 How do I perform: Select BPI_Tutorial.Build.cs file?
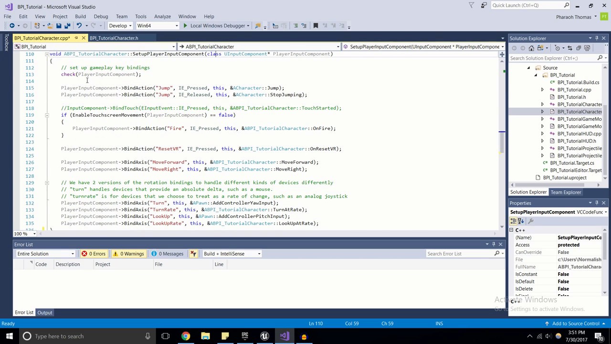578,82
